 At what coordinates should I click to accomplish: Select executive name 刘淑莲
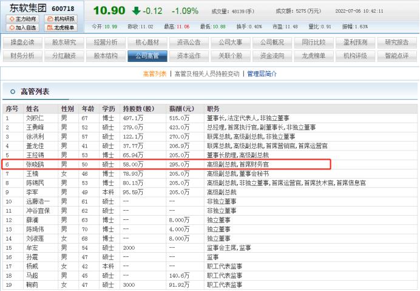(35, 238)
